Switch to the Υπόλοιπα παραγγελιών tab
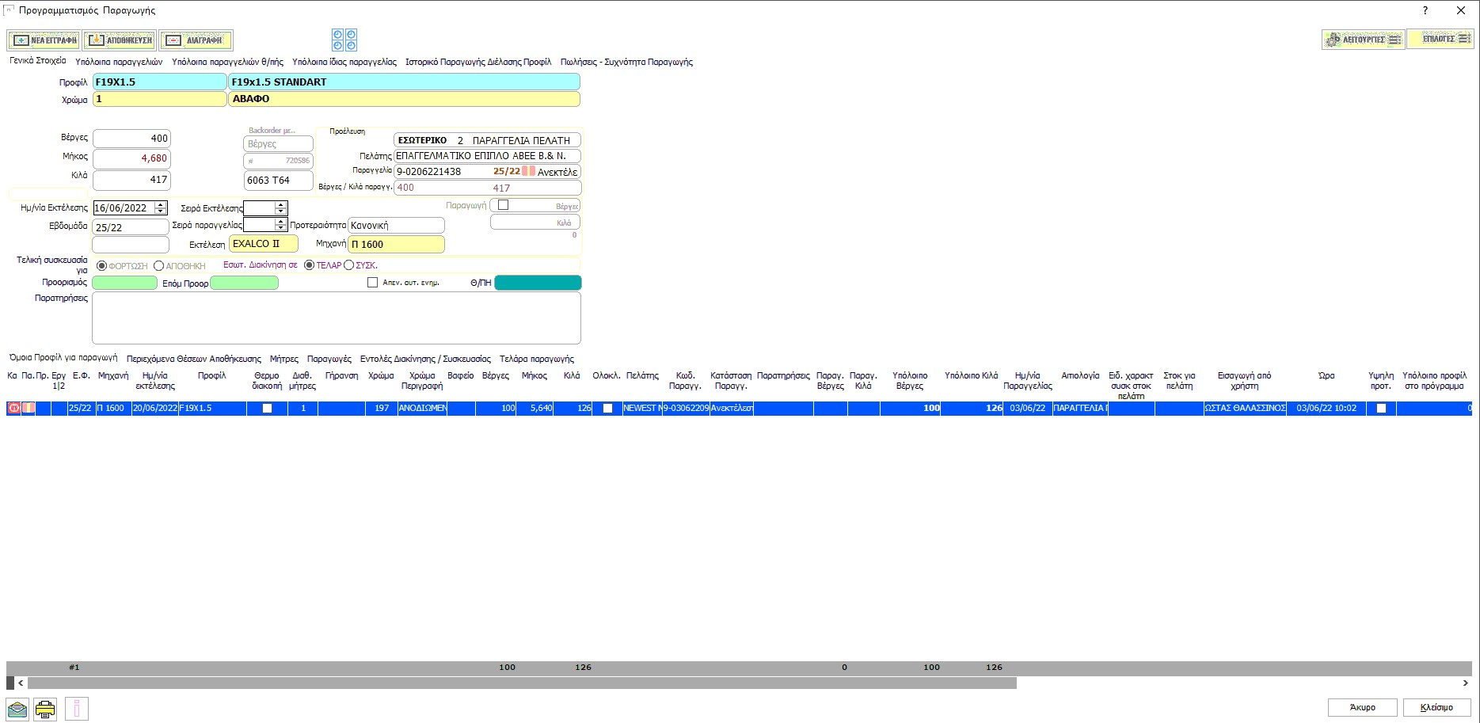1480x723 pixels. pos(119,62)
